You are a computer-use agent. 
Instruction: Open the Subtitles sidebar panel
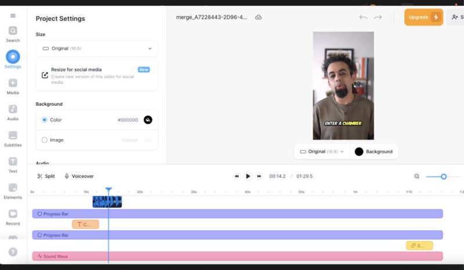pos(13,139)
